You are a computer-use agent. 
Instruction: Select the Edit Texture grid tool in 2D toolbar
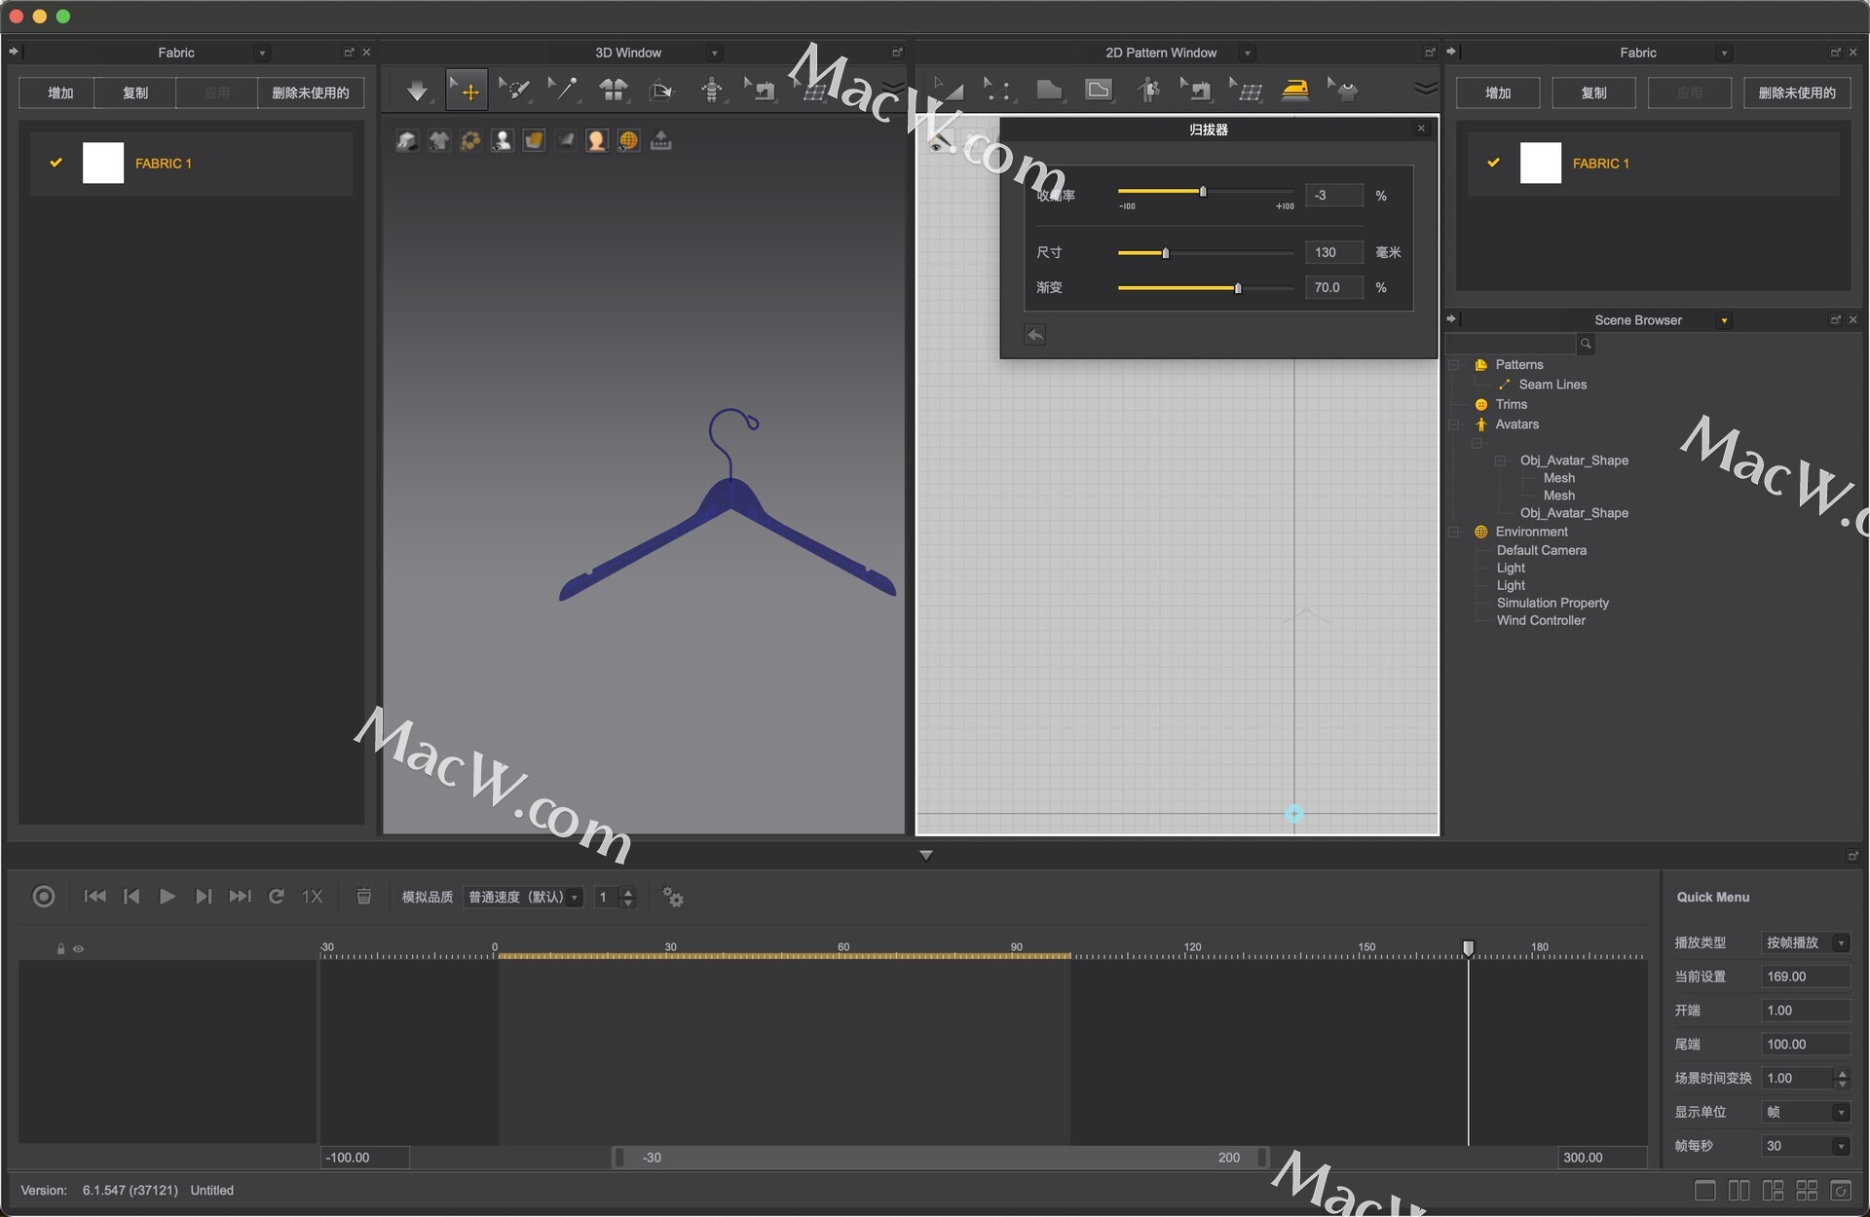[x=1246, y=90]
